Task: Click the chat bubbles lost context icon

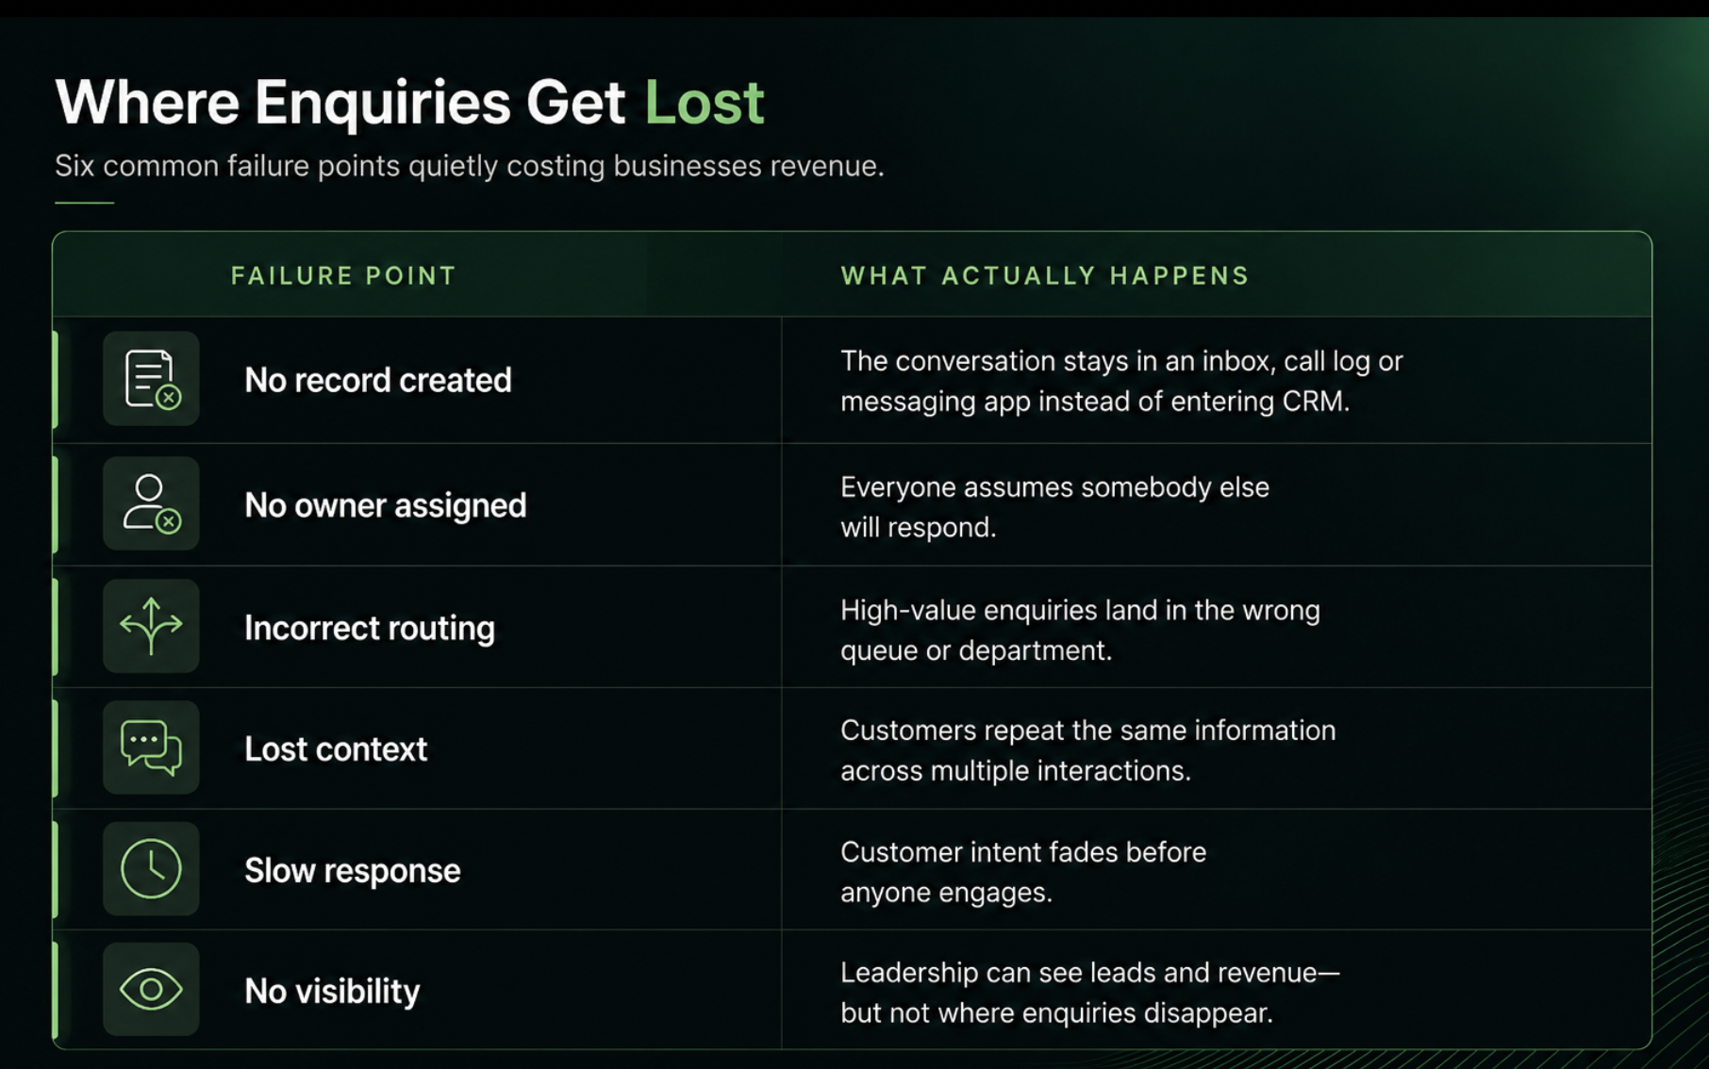Action: 151,748
